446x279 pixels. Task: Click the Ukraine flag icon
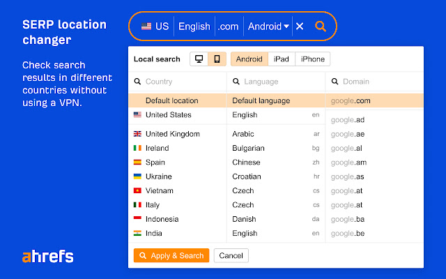137,176
